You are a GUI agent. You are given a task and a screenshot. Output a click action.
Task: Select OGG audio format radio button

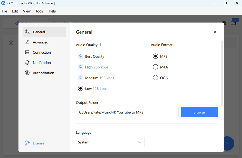tap(156, 78)
